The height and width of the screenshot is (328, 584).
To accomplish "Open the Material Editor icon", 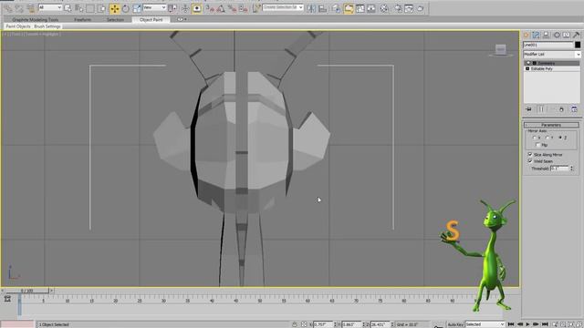I will coord(384,8).
